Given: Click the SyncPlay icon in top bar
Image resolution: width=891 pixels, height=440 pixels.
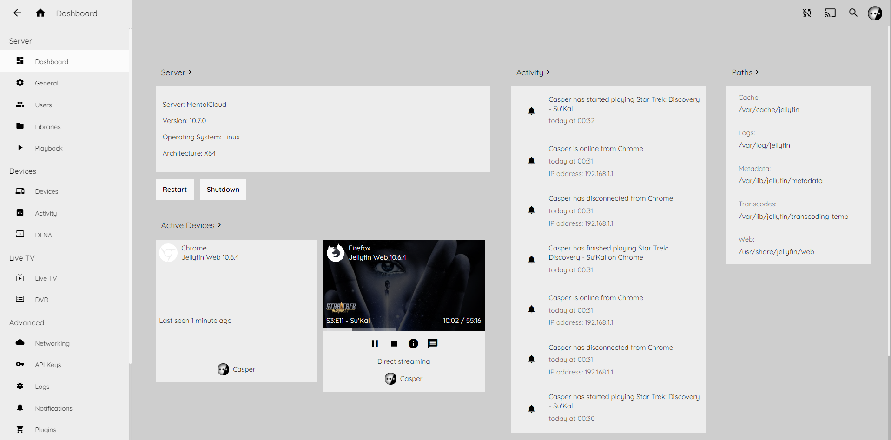Looking at the screenshot, I should (x=807, y=13).
